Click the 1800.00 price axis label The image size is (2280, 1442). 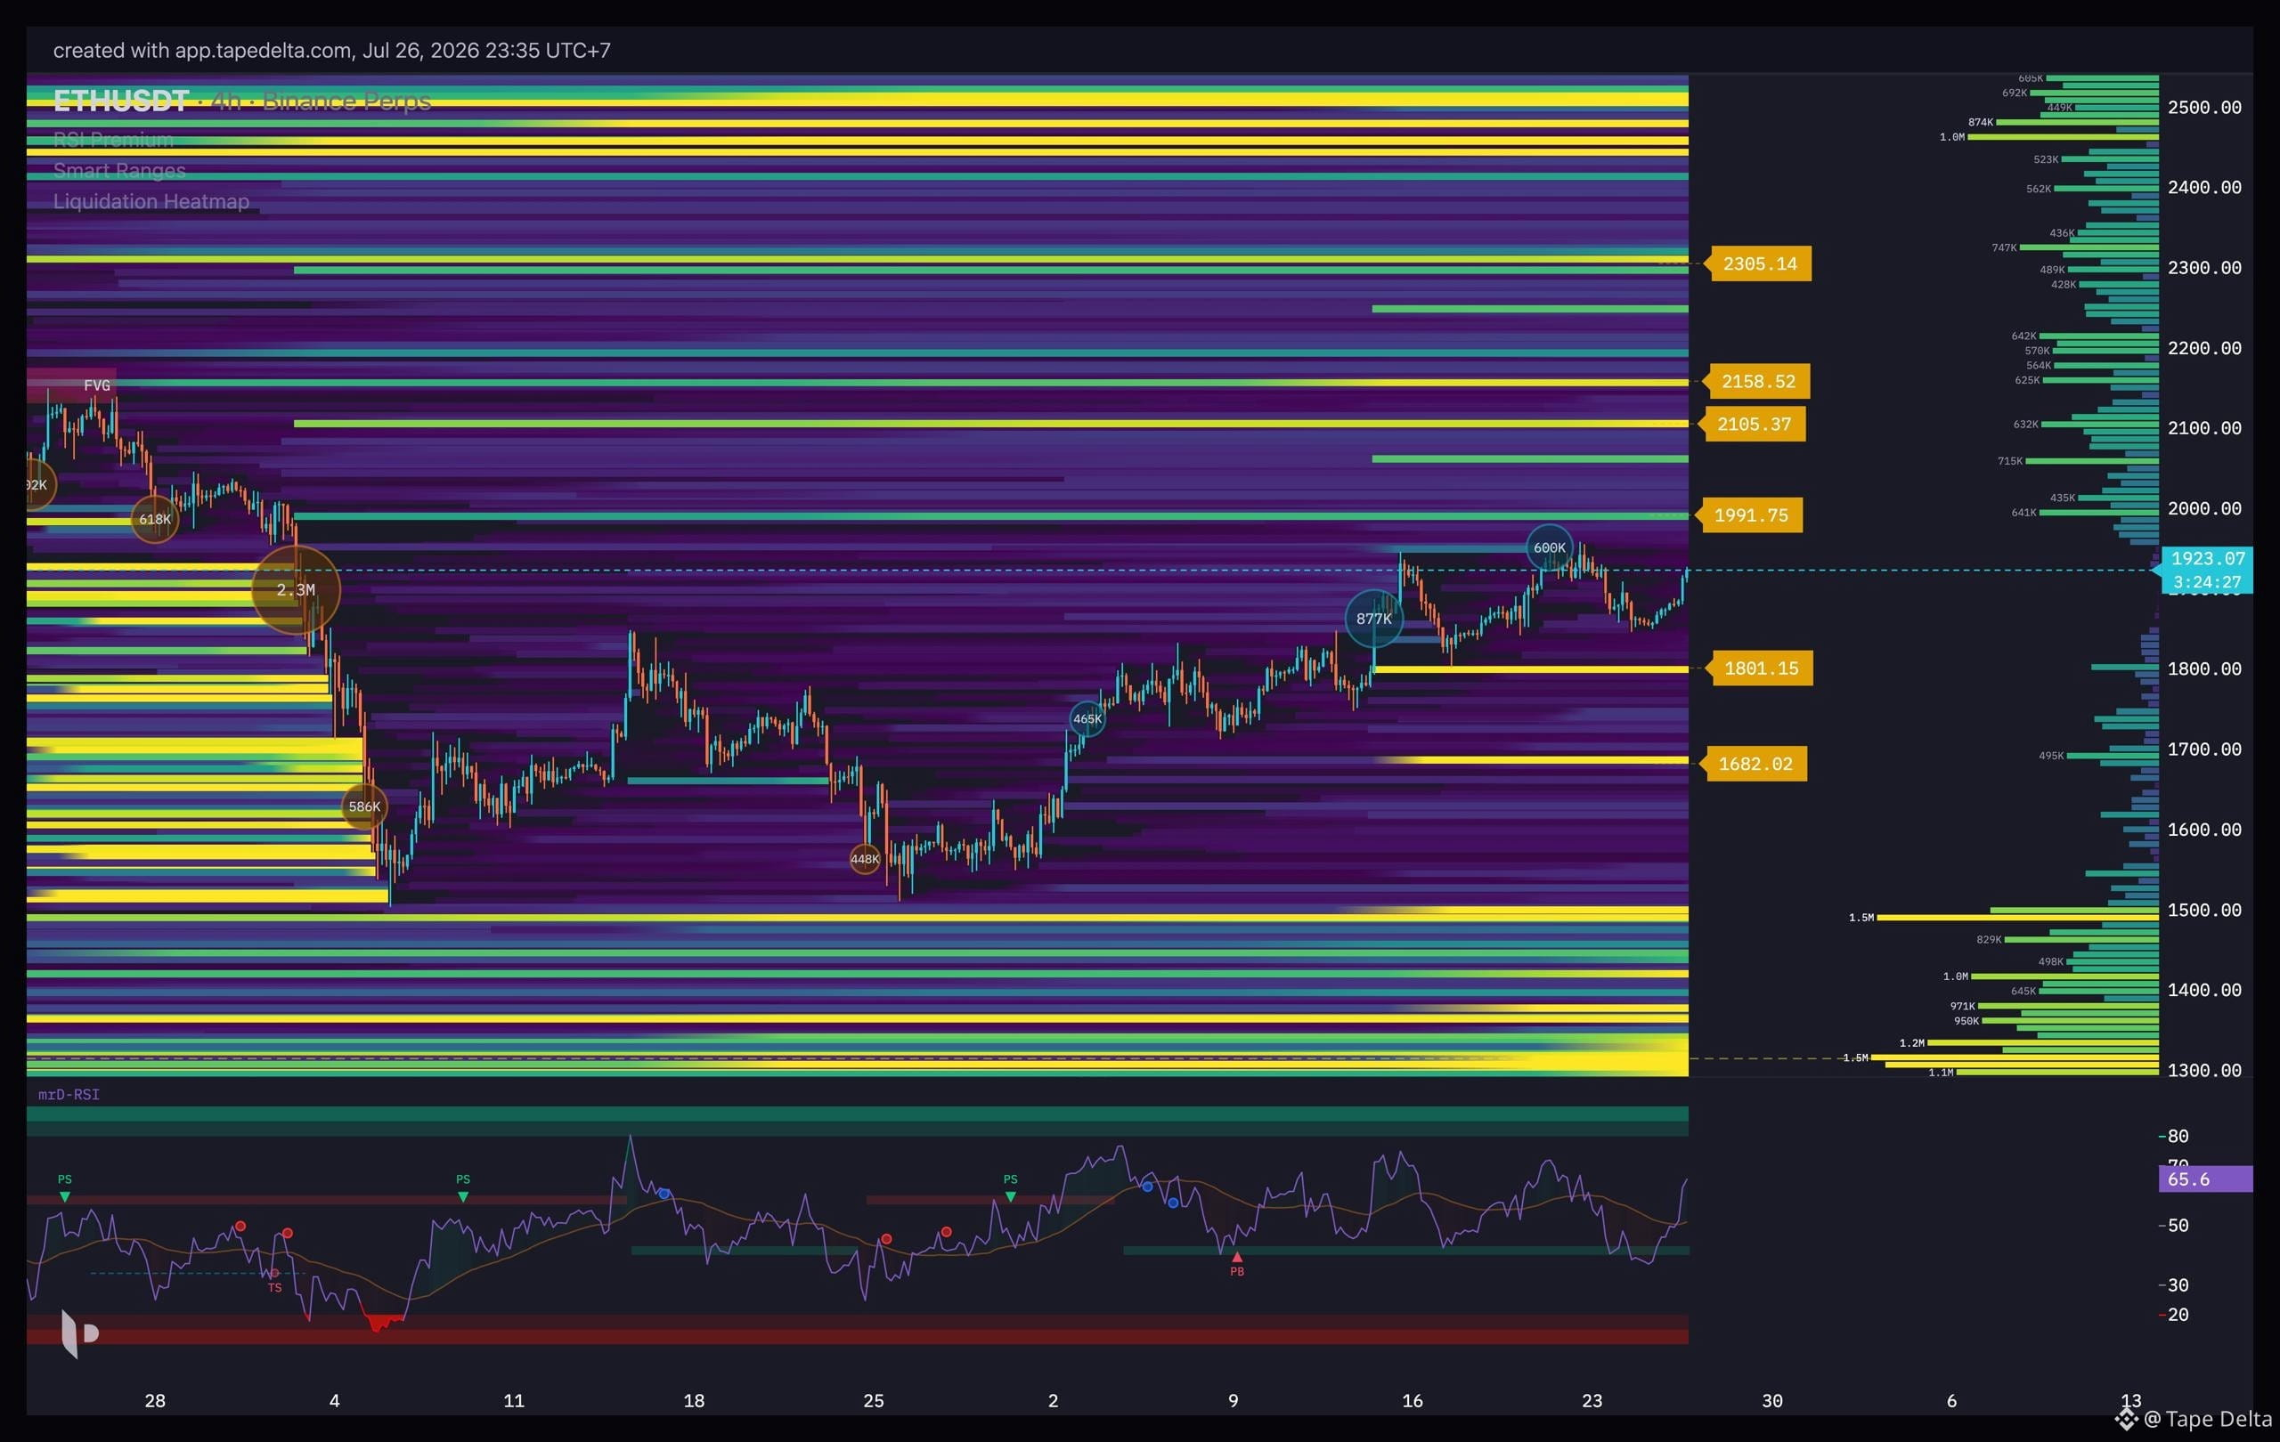coord(2204,669)
